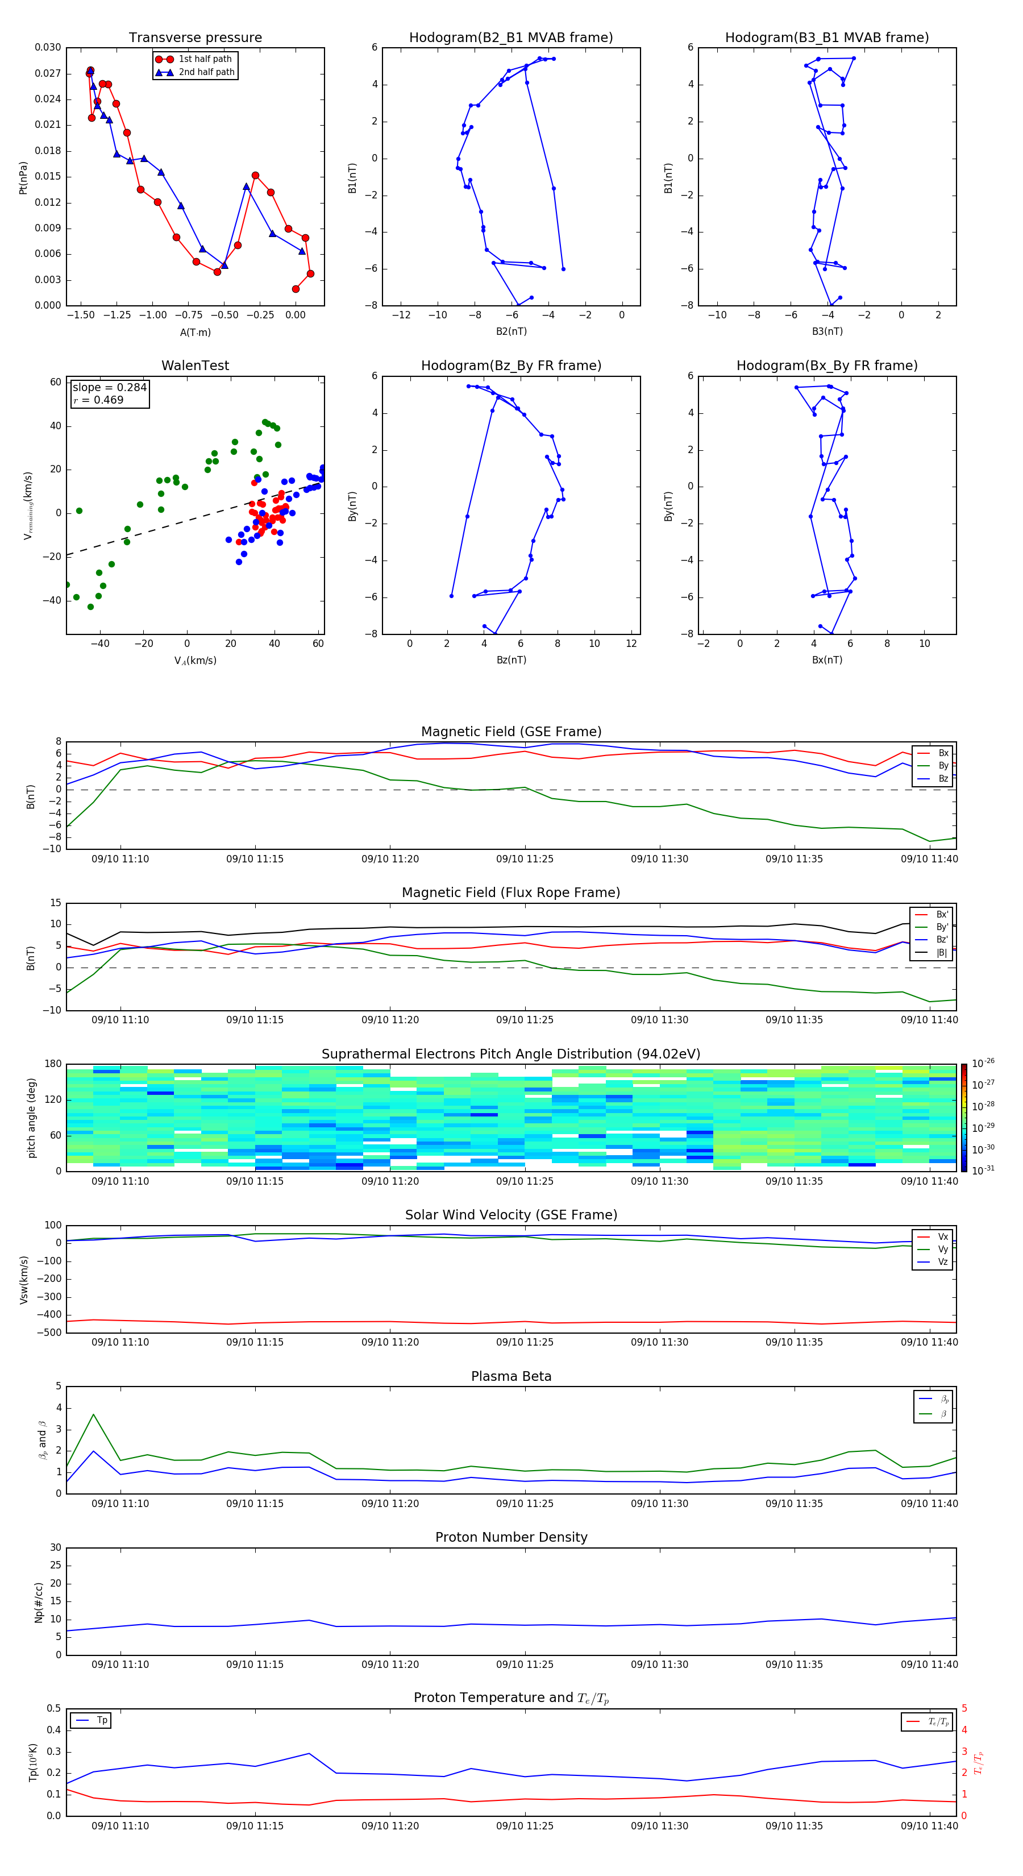This screenshot has width=1023, height=1876.
Task: Click the 'Plasma Beta' plot title
Action: (511, 1377)
